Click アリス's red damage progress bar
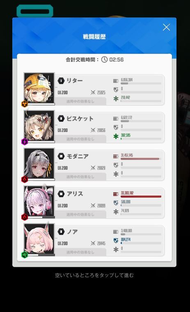This screenshot has height=312, width=190. (141, 197)
